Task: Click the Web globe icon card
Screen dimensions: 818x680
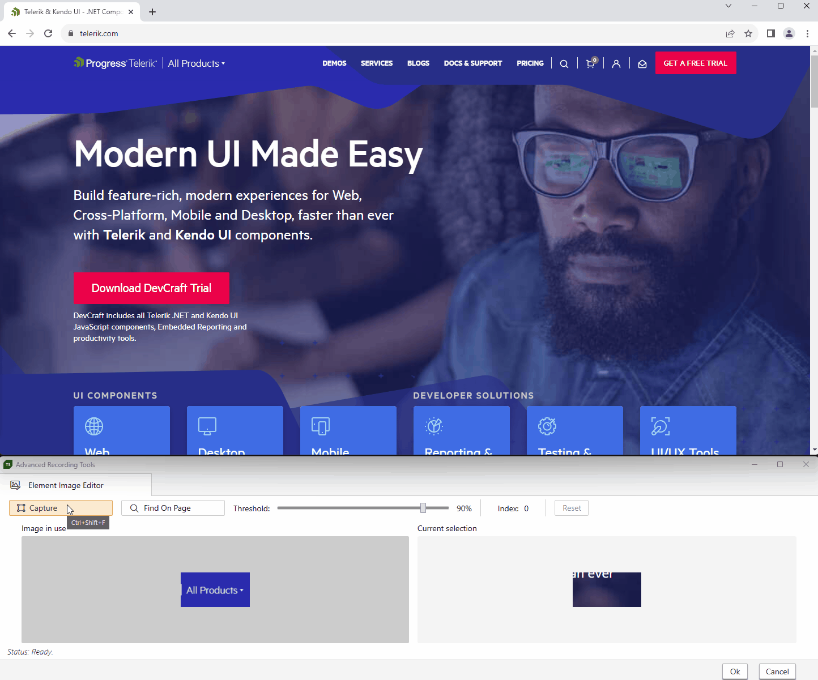Action: coord(122,430)
